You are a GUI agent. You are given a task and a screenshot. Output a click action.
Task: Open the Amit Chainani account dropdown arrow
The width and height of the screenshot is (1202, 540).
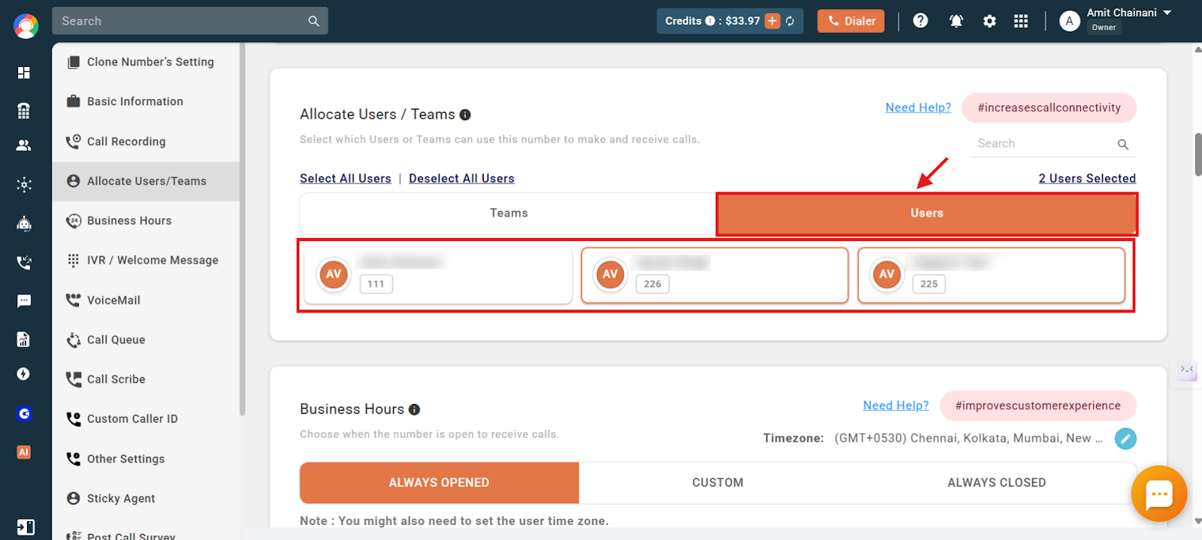(x=1167, y=13)
